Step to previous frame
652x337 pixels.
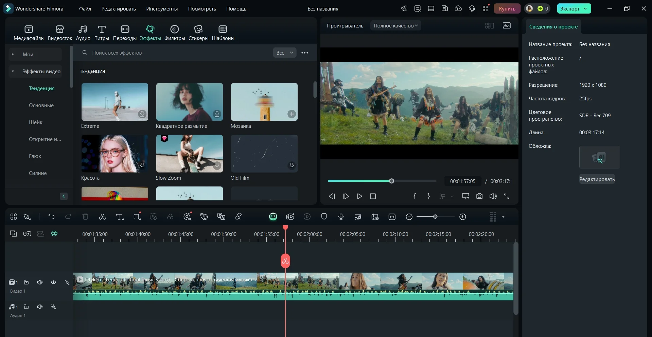[332, 196]
